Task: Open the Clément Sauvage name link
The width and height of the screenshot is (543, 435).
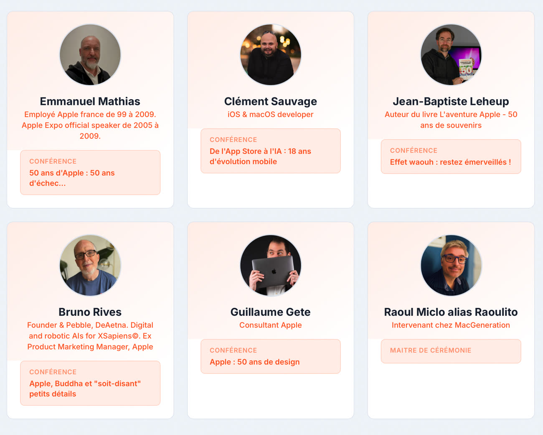Action: (x=271, y=101)
